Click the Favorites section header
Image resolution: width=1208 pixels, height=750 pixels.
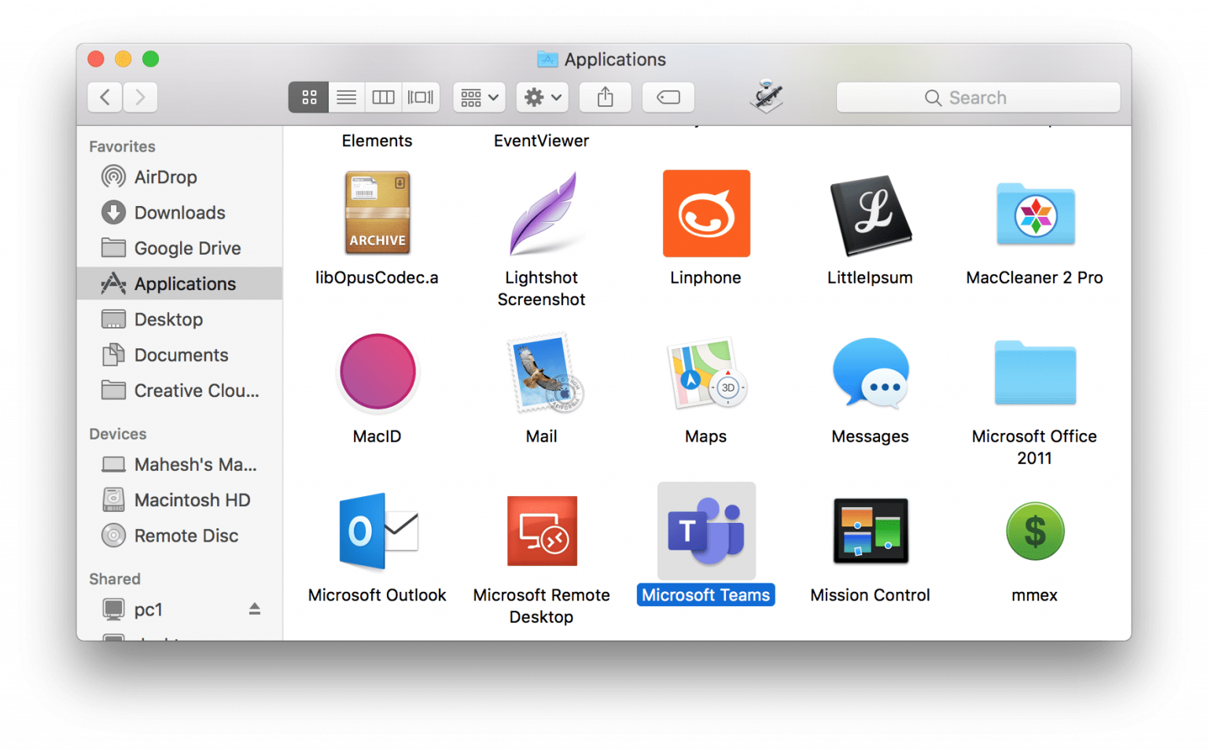pos(122,146)
